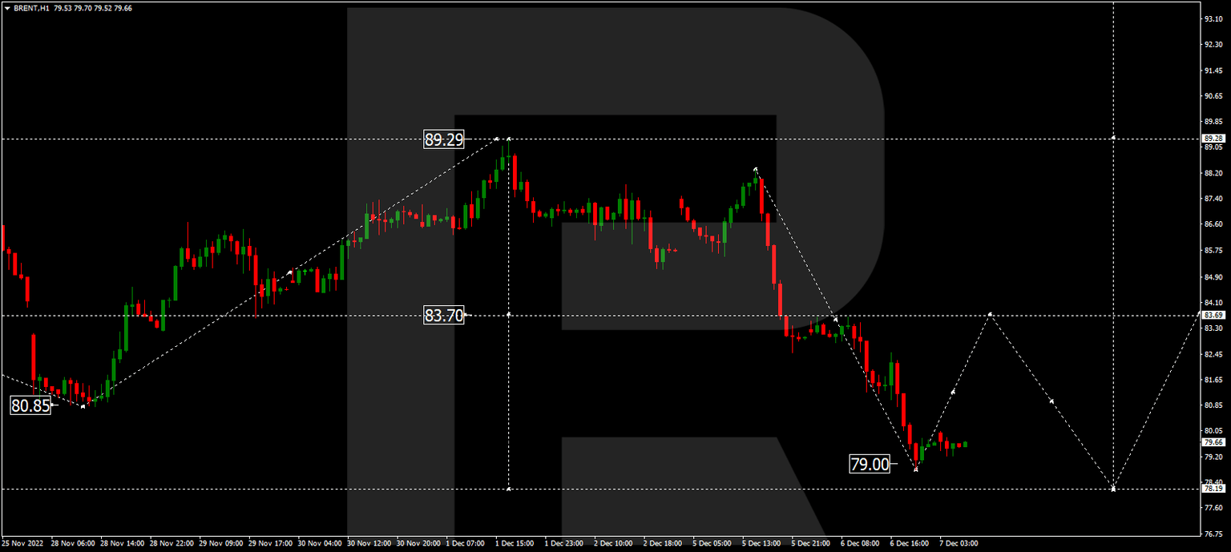Image resolution: width=1231 pixels, height=552 pixels.
Task: Click the 91.45 price axis value
Action: (1213, 71)
